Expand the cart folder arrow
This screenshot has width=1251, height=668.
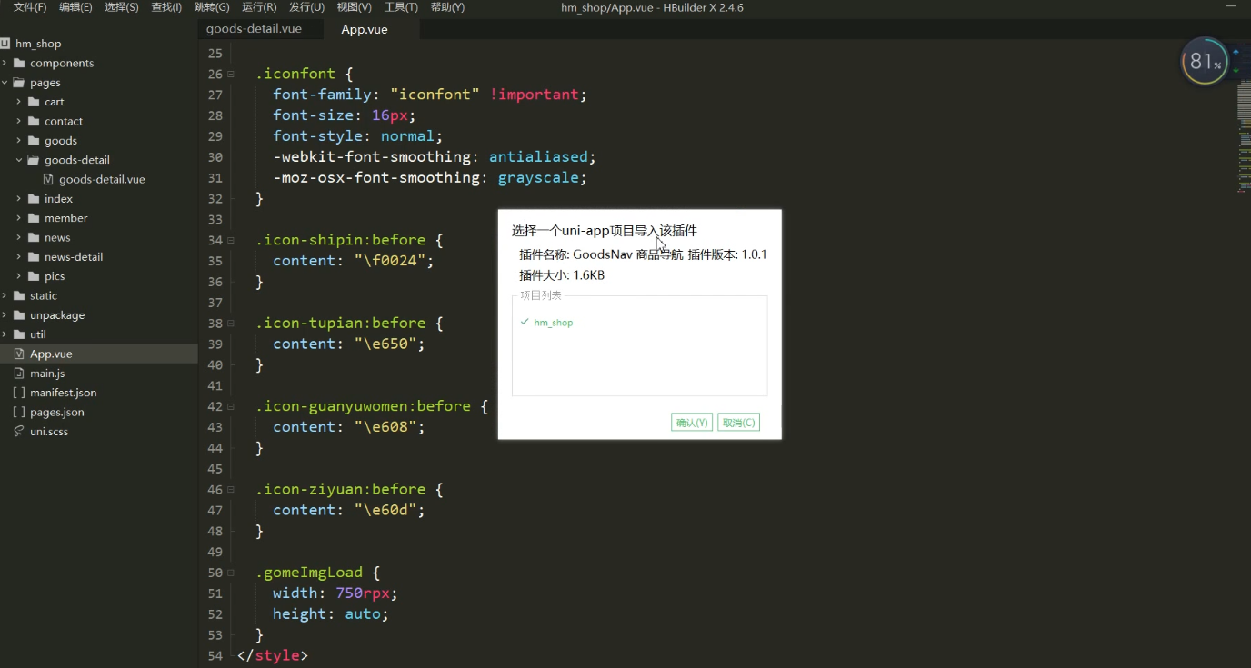[19, 102]
